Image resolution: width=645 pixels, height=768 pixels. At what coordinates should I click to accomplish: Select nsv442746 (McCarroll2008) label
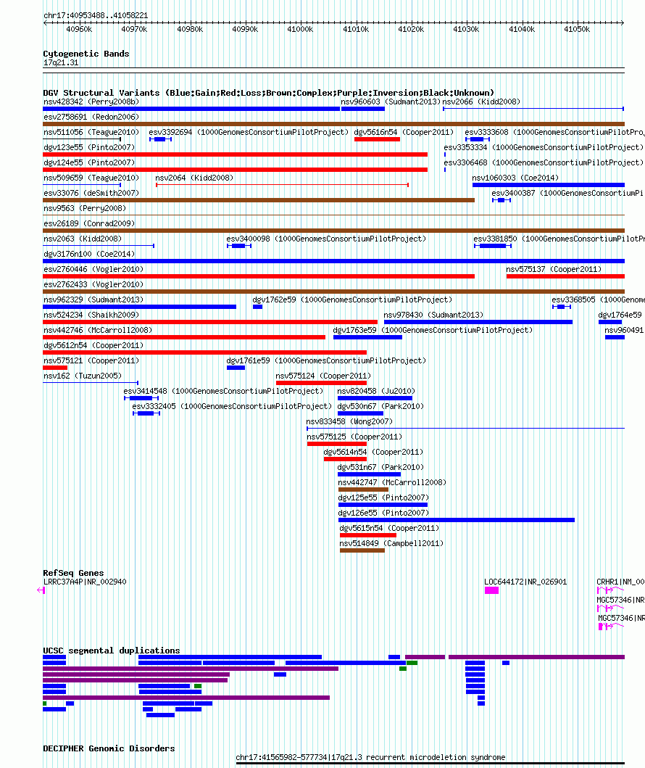pos(98,330)
